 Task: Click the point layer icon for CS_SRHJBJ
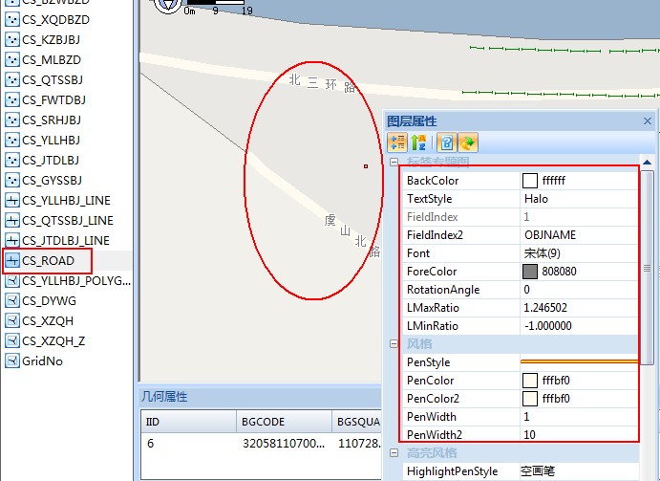(12, 120)
